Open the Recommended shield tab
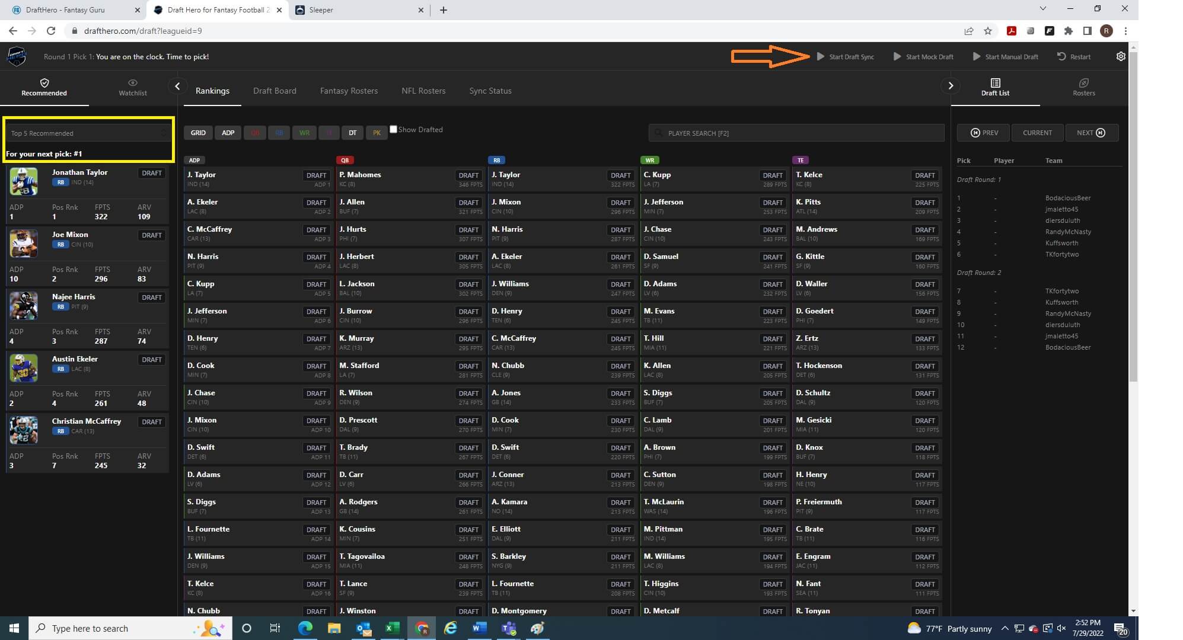This screenshot has width=1183, height=640. pyautogui.click(x=44, y=87)
